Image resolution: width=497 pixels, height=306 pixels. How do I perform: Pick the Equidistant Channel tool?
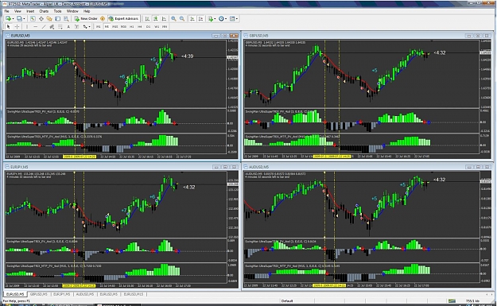click(52, 27)
